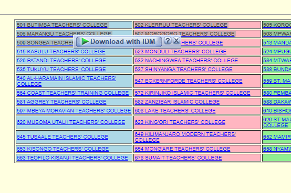The image size is (291, 193).
Task: Select 649 Kilimanjaro Modern Teachers' College
Action: [x=185, y=137]
